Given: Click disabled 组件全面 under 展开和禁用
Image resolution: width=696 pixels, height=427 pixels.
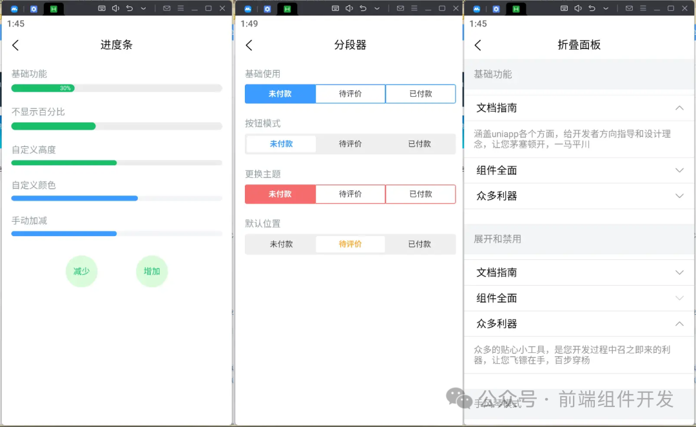Looking at the screenshot, I should [x=579, y=298].
